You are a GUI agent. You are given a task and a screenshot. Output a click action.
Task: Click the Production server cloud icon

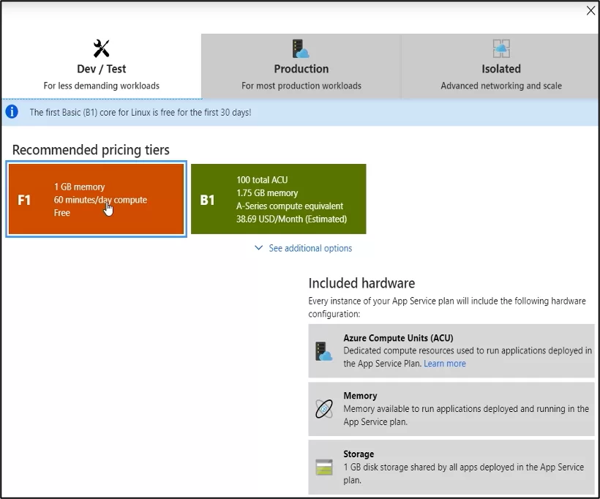pos(301,48)
